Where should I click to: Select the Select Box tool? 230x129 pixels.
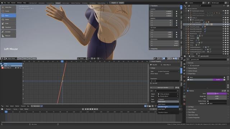click(9, 7)
